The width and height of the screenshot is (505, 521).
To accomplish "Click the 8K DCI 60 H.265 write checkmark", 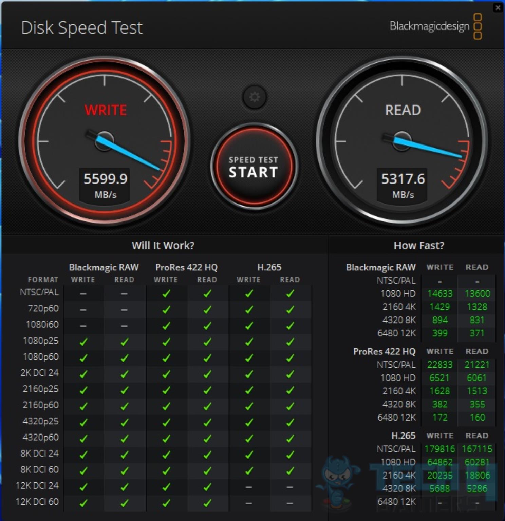I will click(249, 471).
